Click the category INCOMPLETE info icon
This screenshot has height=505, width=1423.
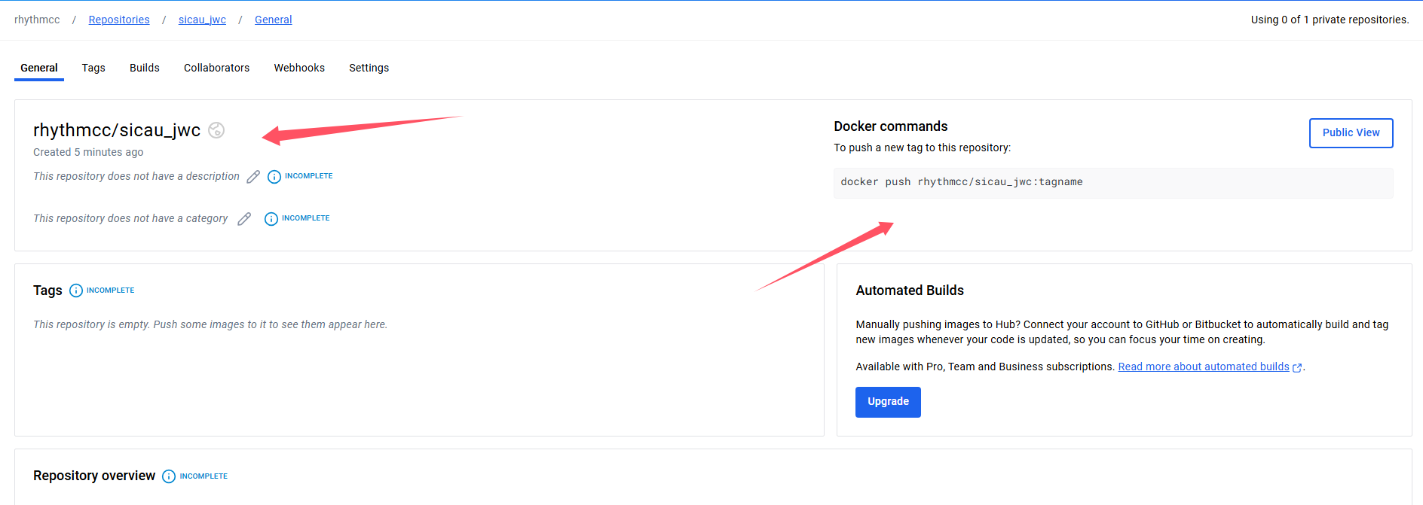click(x=271, y=219)
